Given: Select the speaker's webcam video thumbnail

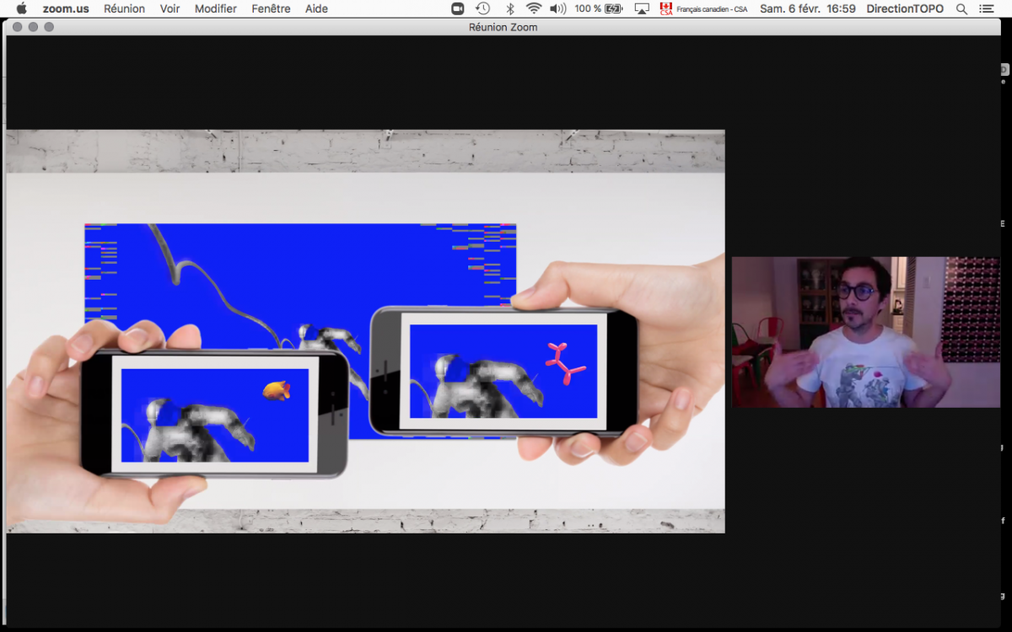Looking at the screenshot, I should [865, 332].
